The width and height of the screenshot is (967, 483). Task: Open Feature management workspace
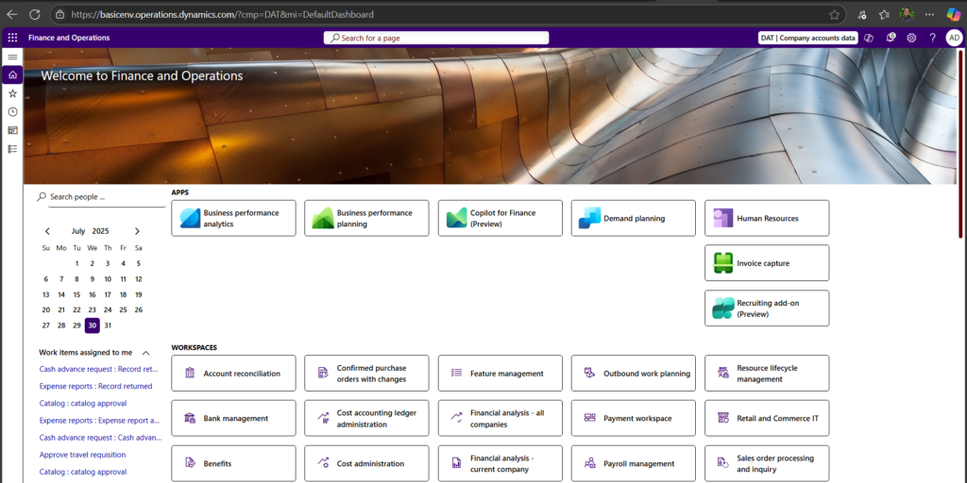click(x=500, y=374)
